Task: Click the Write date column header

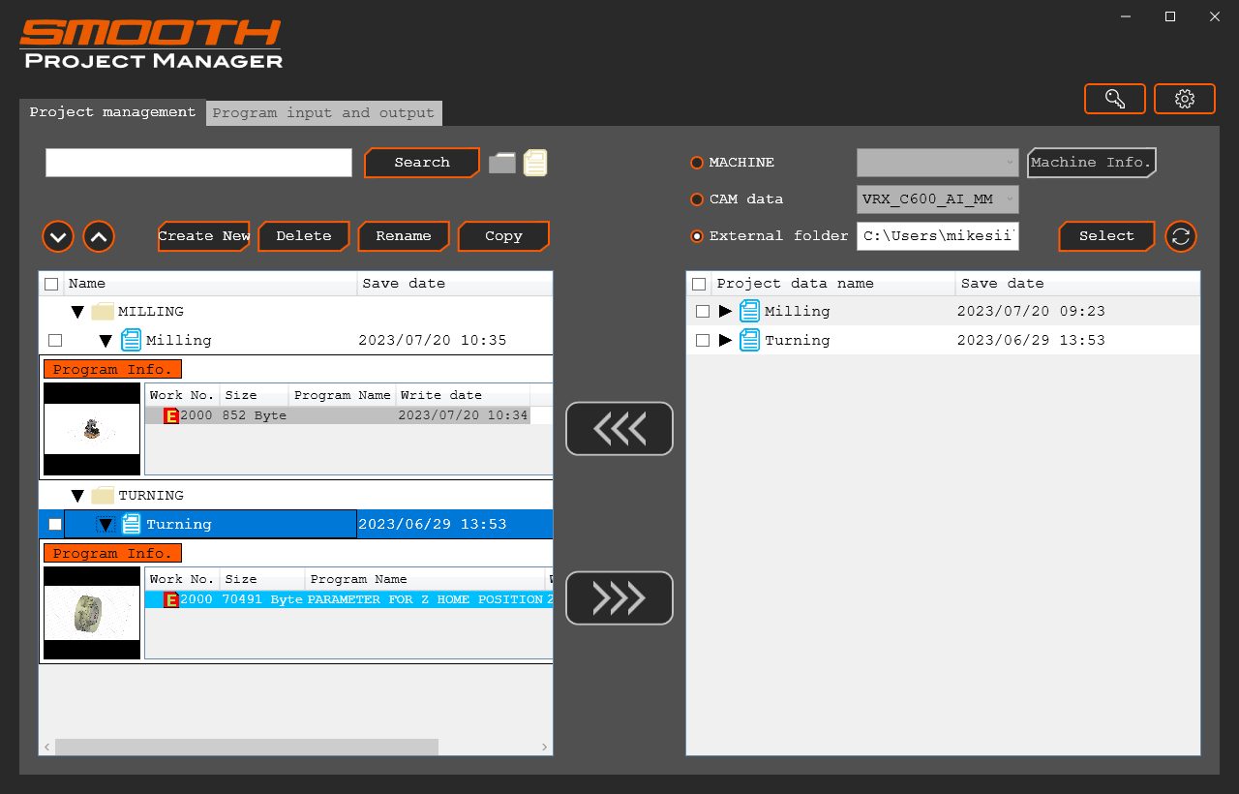Action: pyautogui.click(x=463, y=395)
